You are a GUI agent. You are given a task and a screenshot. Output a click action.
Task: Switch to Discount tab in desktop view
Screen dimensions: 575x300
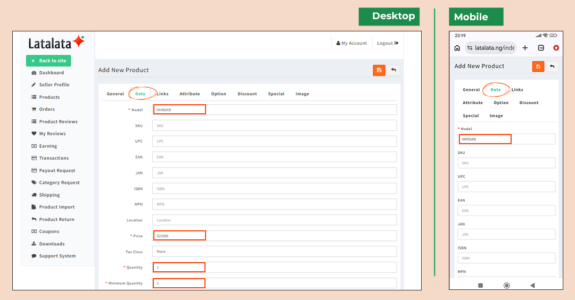[247, 94]
